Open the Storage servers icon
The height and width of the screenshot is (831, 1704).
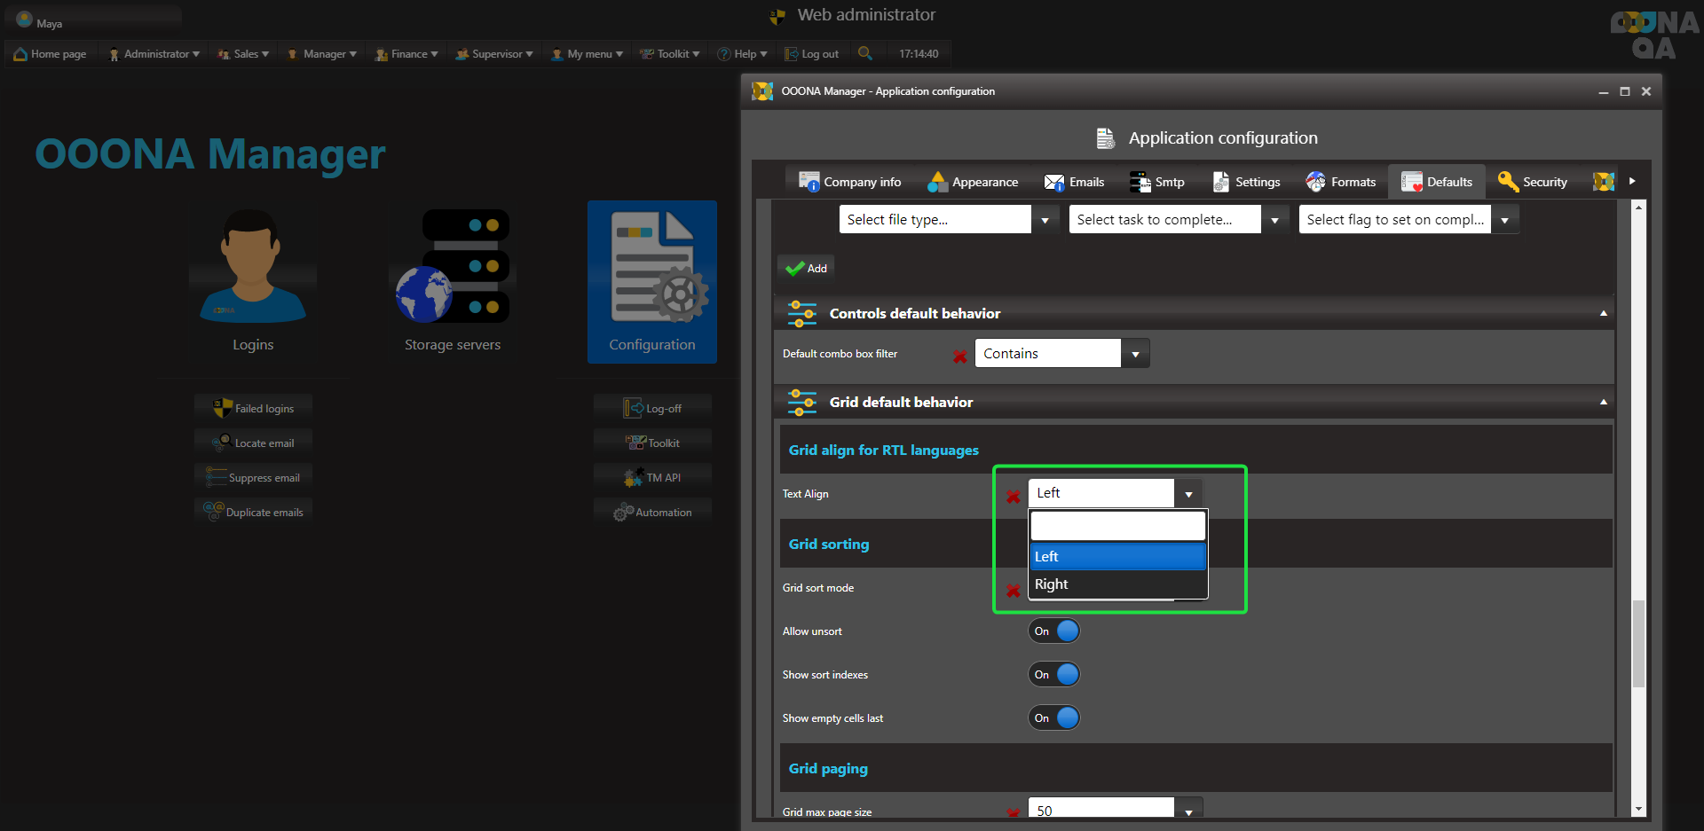pyautogui.click(x=453, y=266)
